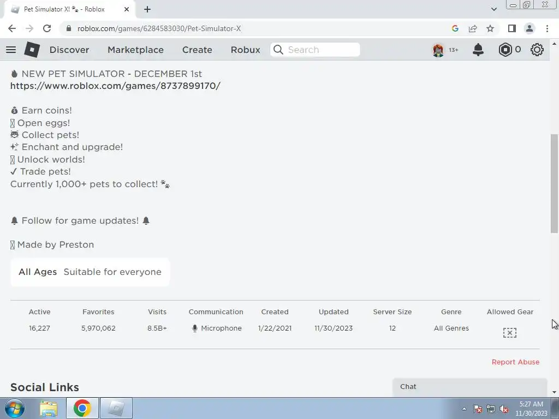Click the Report Abuse link
559x419 pixels.
515,362
